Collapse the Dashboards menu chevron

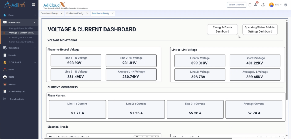(x=35, y=22)
